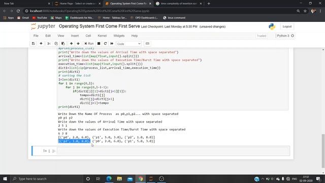Open Mail app from taskbar
Viewport: 325px width, 183px height.
point(130,178)
